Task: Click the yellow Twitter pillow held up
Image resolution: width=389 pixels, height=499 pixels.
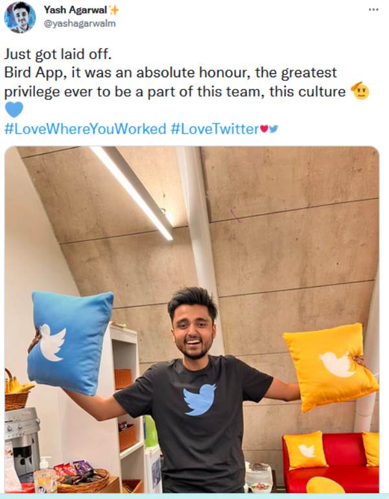Action: coord(331,367)
